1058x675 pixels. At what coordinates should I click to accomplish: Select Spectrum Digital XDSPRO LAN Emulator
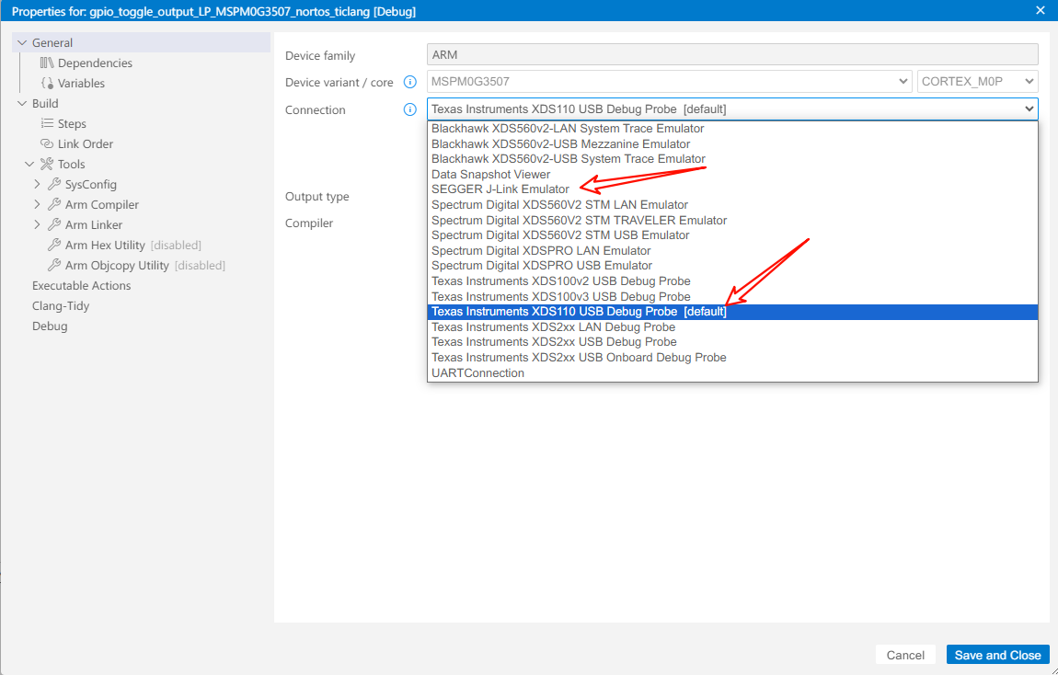click(x=732, y=250)
